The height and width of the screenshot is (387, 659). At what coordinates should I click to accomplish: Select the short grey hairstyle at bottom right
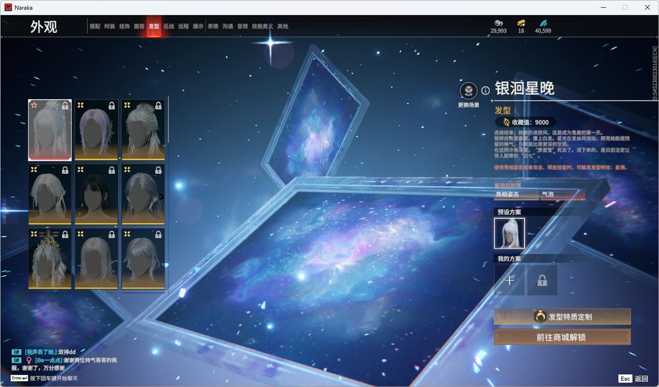pos(143,259)
